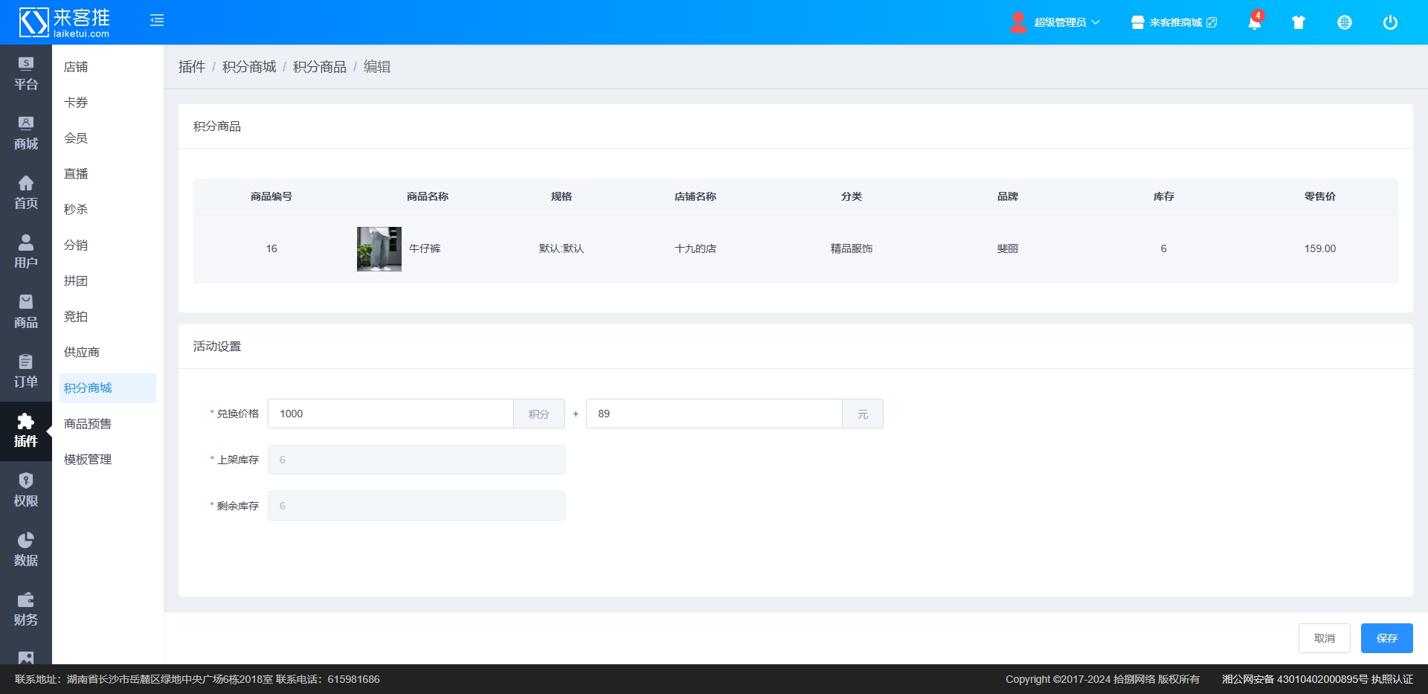Open the notification bell with 4 alerts
The height and width of the screenshot is (694, 1428).
(x=1254, y=22)
